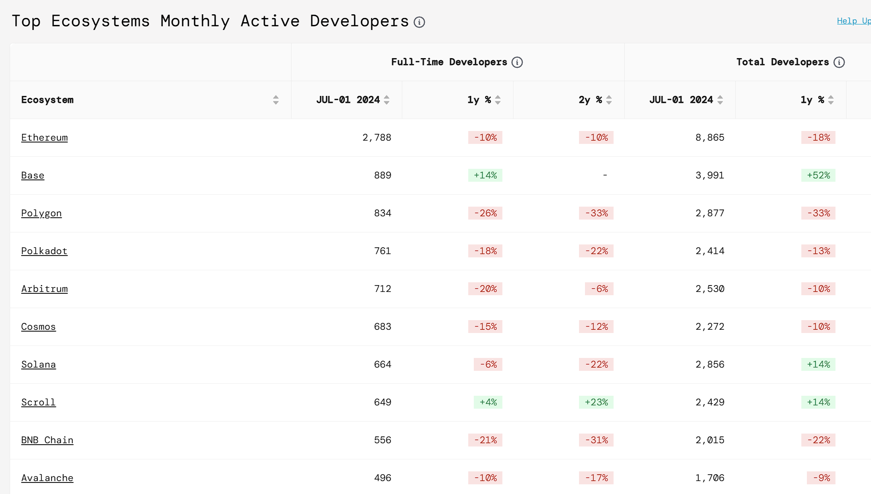The height and width of the screenshot is (494, 871).
Task: Select Polkadot full-time value 761
Action: coord(382,251)
